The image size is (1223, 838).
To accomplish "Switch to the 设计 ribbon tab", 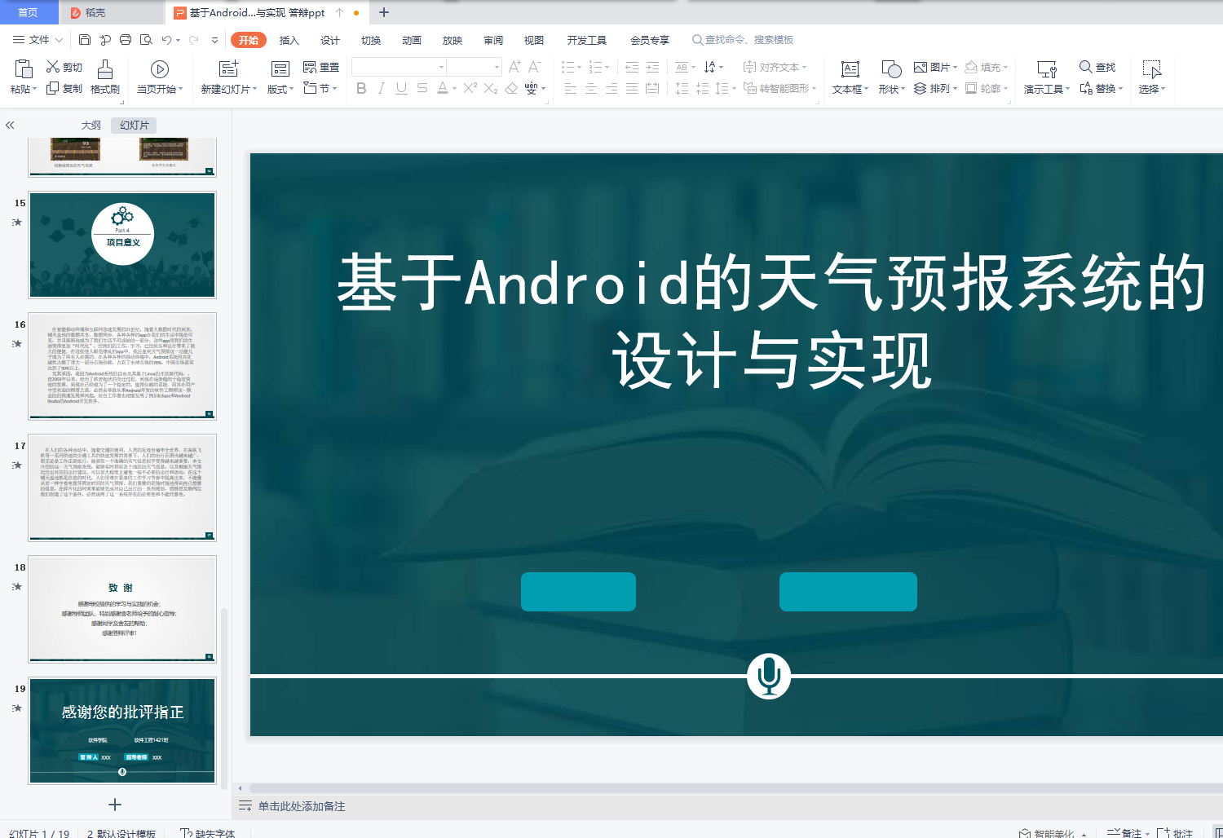I will coord(330,40).
